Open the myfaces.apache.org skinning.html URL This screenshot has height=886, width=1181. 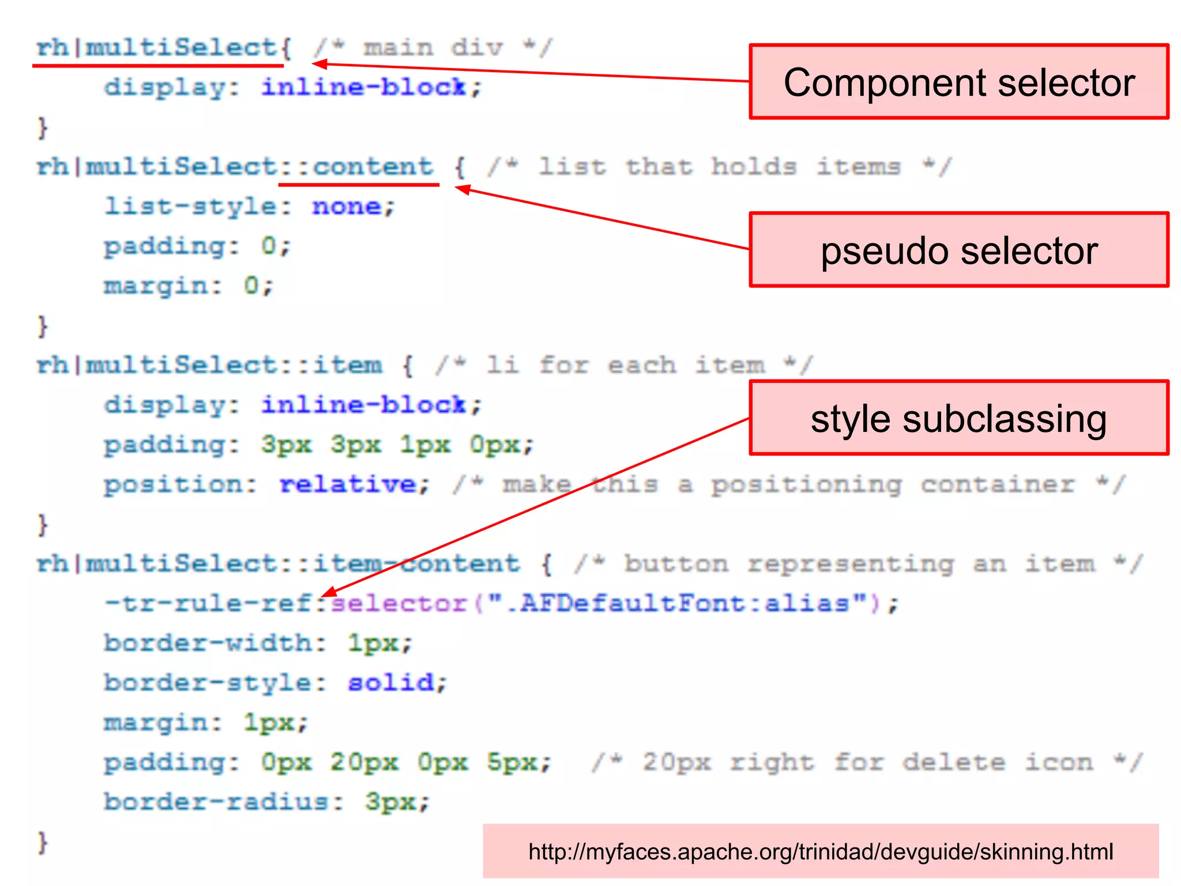[821, 851]
